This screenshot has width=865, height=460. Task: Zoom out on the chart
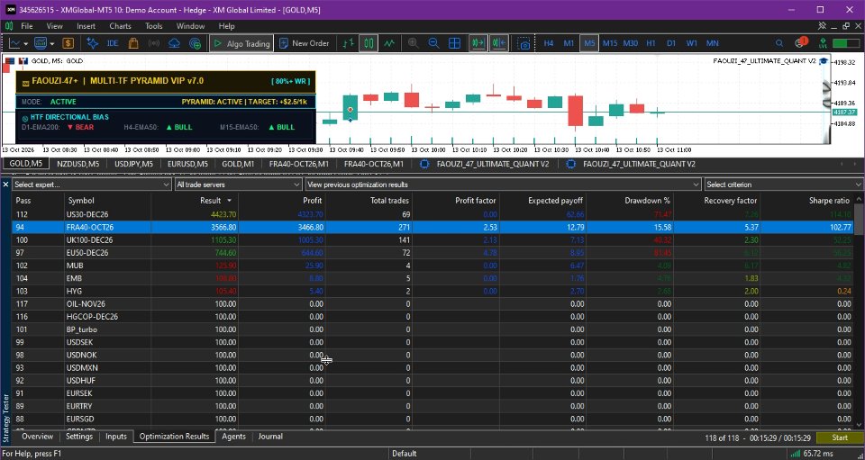[433, 43]
